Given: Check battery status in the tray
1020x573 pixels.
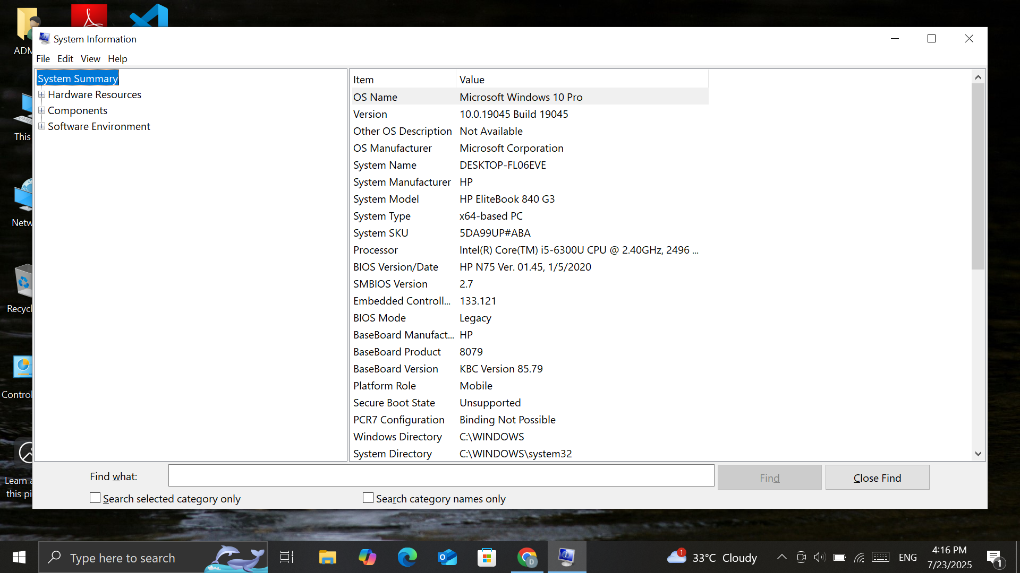Looking at the screenshot, I should click(839, 557).
